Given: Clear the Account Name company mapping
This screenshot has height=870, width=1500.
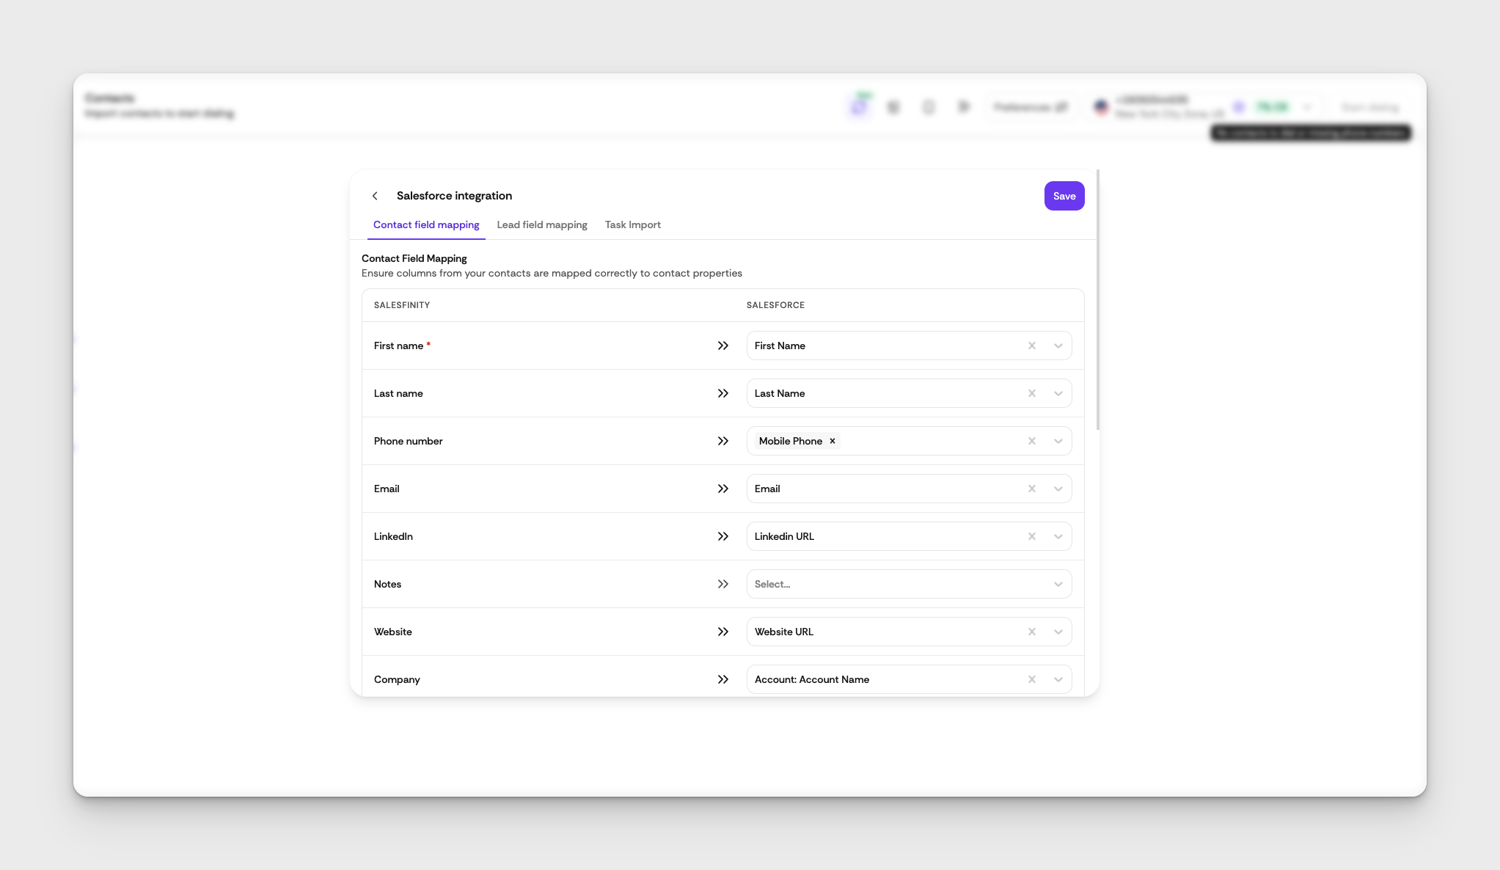Looking at the screenshot, I should tap(1031, 679).
